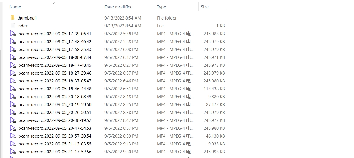Sort by the Type column header
The width and height of the screenshot is (354, 158).
click(x=161, y=7)
